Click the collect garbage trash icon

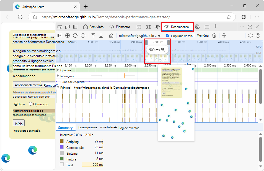tap(214, 35)
